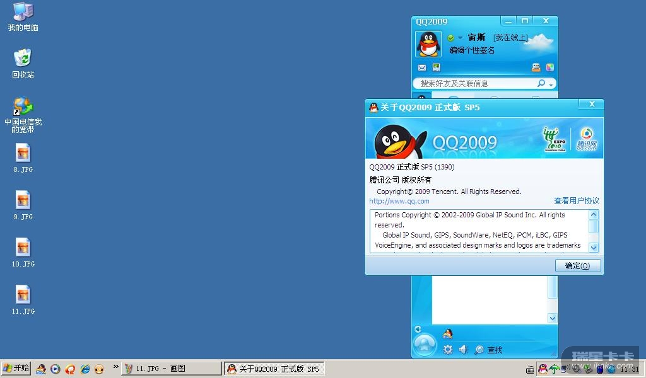Click the penguin avatar in QQ2009 main window
646x378 pixels.
coord(428,44)
